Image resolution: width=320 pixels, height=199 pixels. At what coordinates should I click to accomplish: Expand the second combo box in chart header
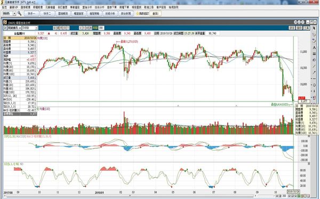coord(30,28)
